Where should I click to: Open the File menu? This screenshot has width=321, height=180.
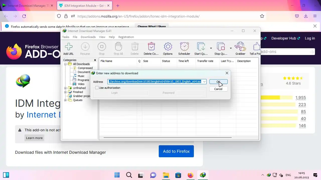click(x=75, y=37)
